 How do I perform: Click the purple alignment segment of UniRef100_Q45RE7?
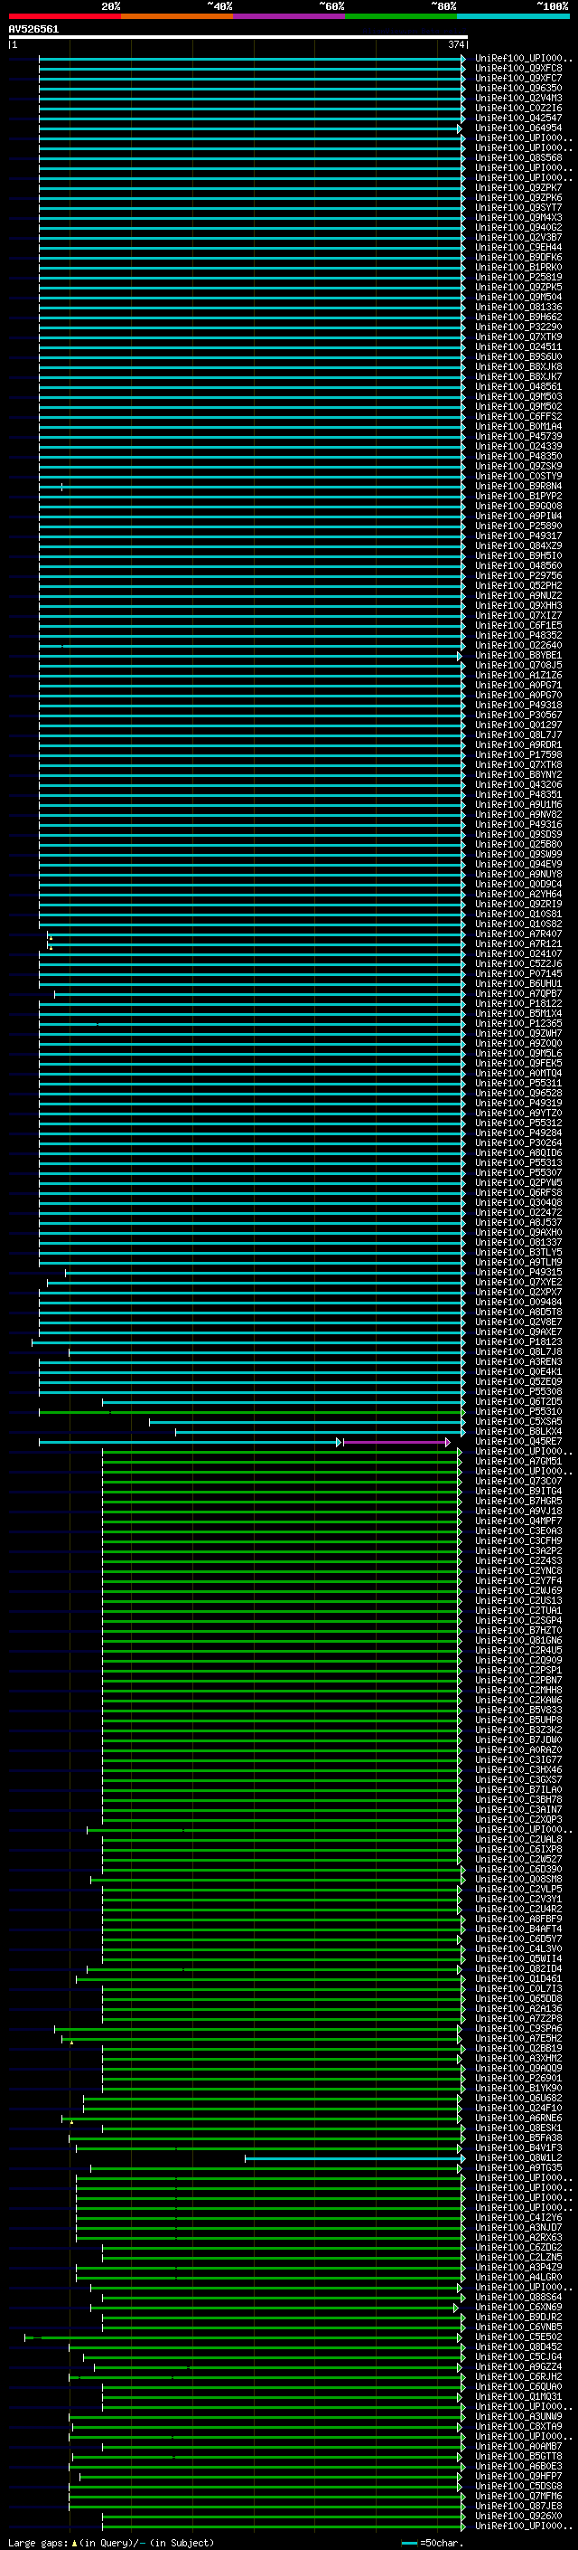click(x=396, y=1441)
